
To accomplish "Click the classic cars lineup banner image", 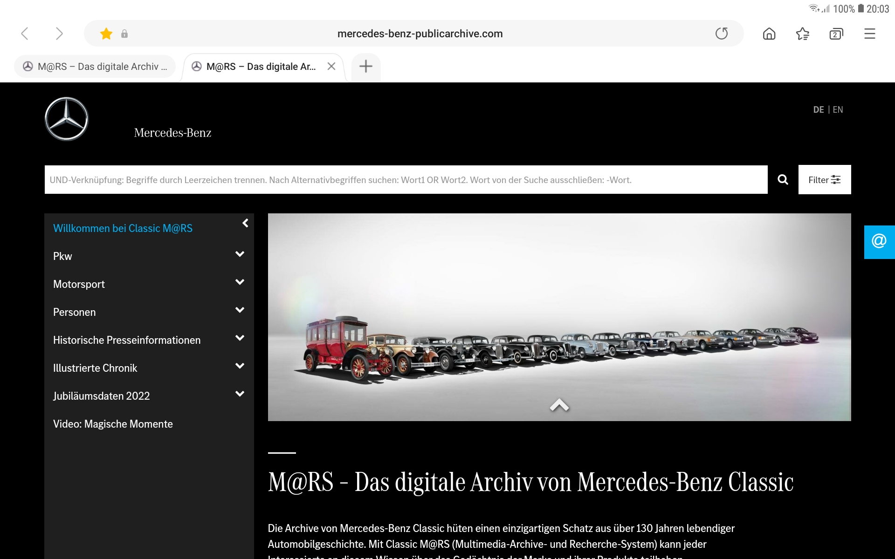I will pyautogui.click(x=559, y=317).
